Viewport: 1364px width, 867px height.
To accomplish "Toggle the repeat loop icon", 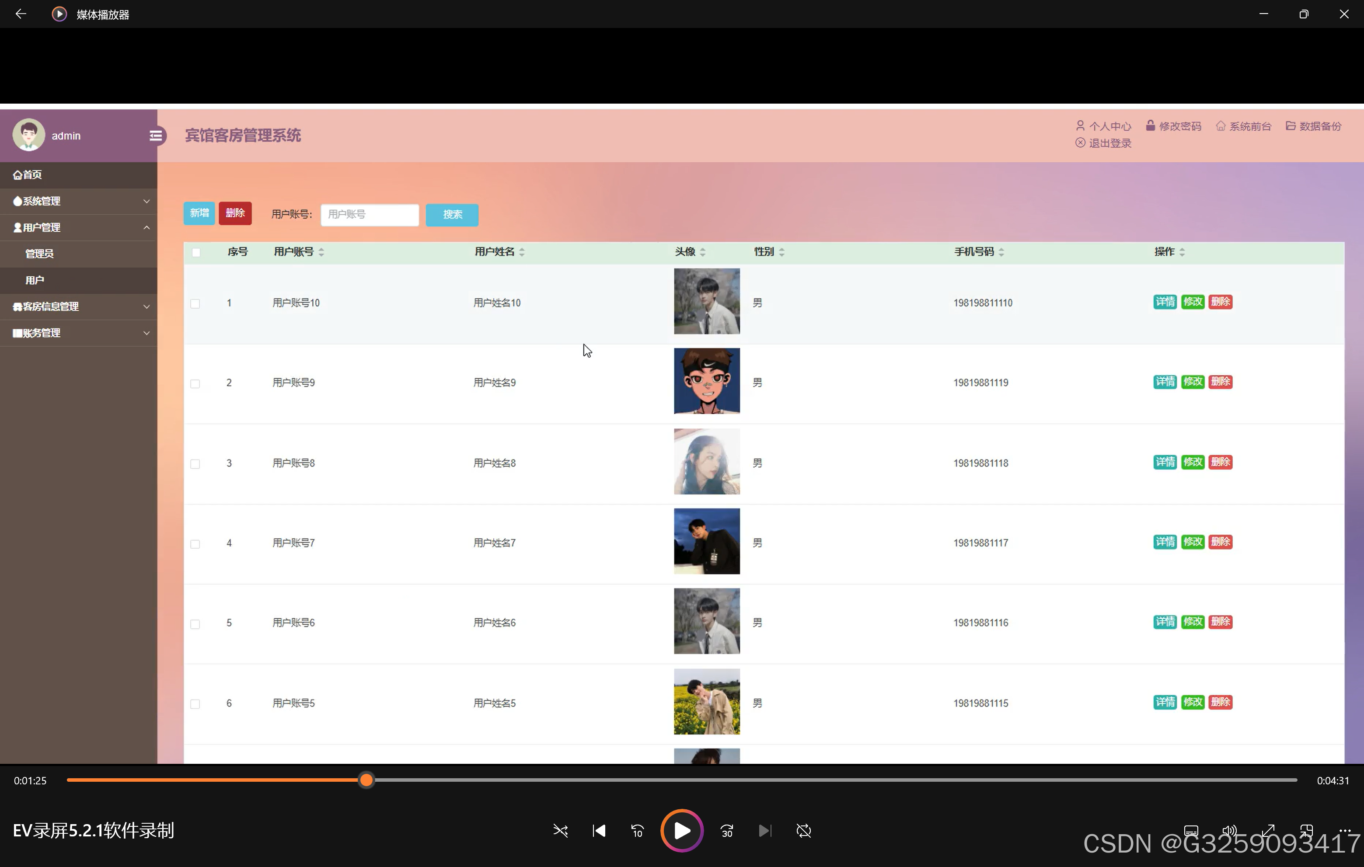I will coord(803,831).
